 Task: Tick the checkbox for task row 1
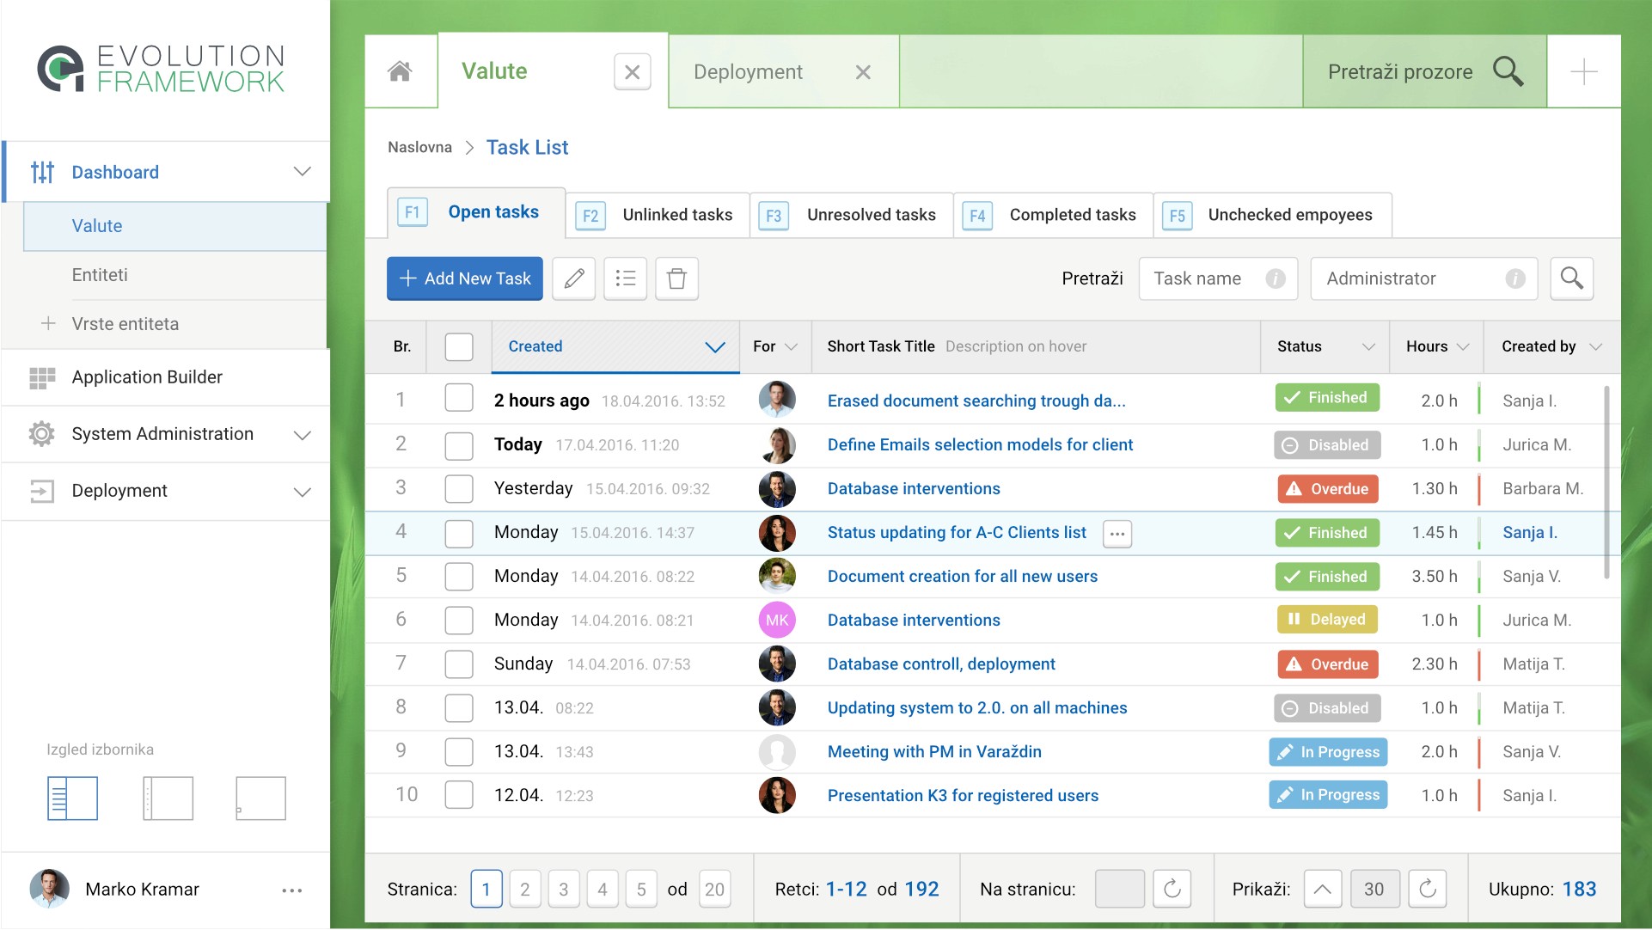[x=459, y=399]
